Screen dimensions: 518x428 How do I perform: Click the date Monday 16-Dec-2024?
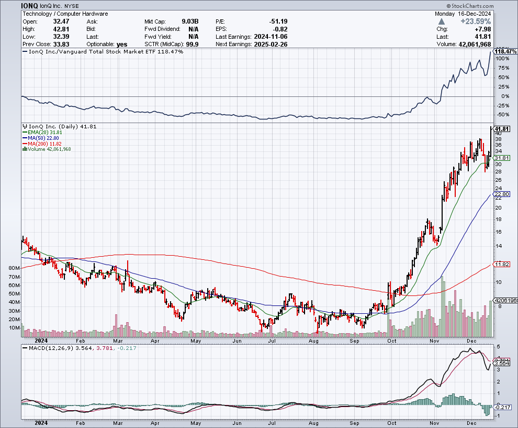point(463,14)
